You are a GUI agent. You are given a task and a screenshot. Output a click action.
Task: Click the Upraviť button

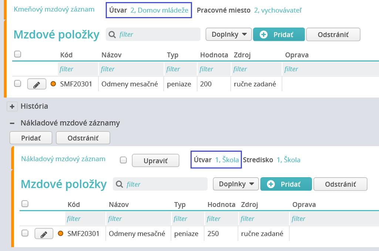click(x=156, y=161)
